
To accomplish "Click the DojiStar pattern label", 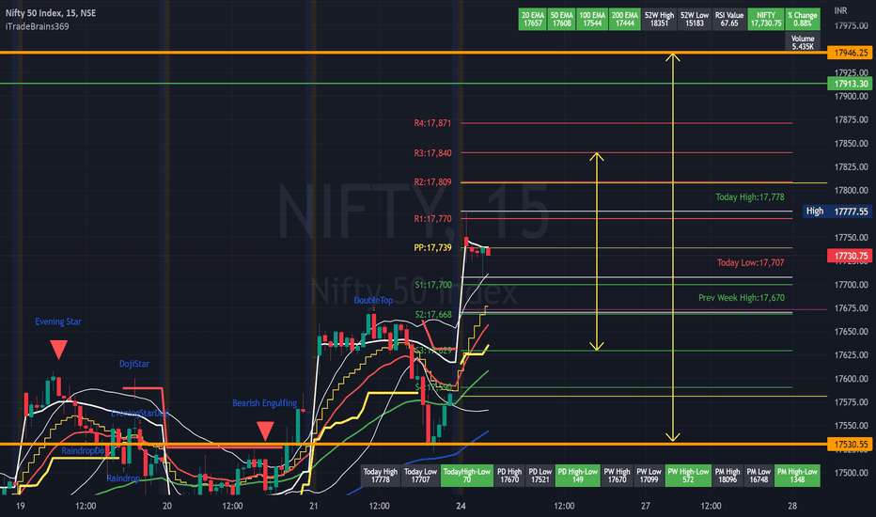I will [x=134, y=364].
